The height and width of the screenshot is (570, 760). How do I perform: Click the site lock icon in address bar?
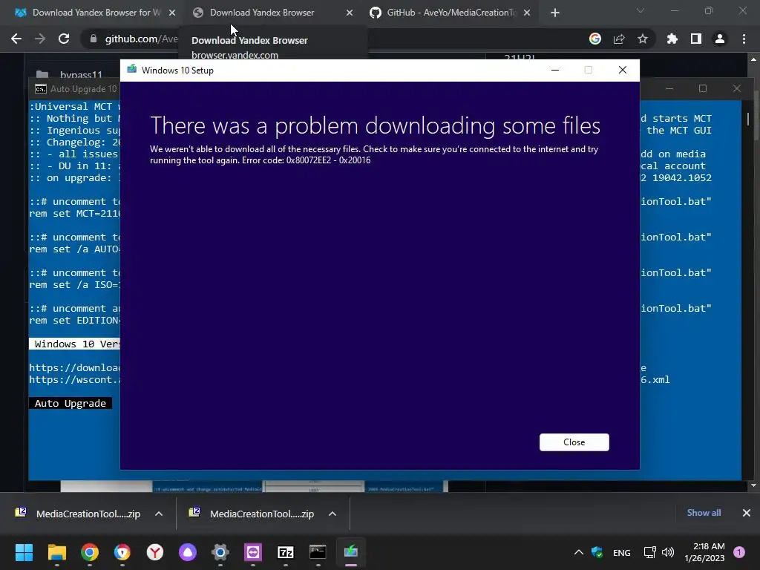93,39
